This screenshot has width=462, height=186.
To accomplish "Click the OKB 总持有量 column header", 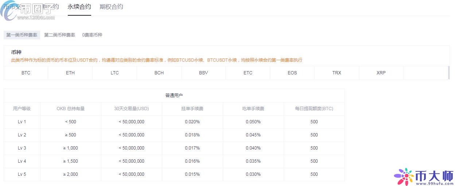I will [x=71, y=109].
